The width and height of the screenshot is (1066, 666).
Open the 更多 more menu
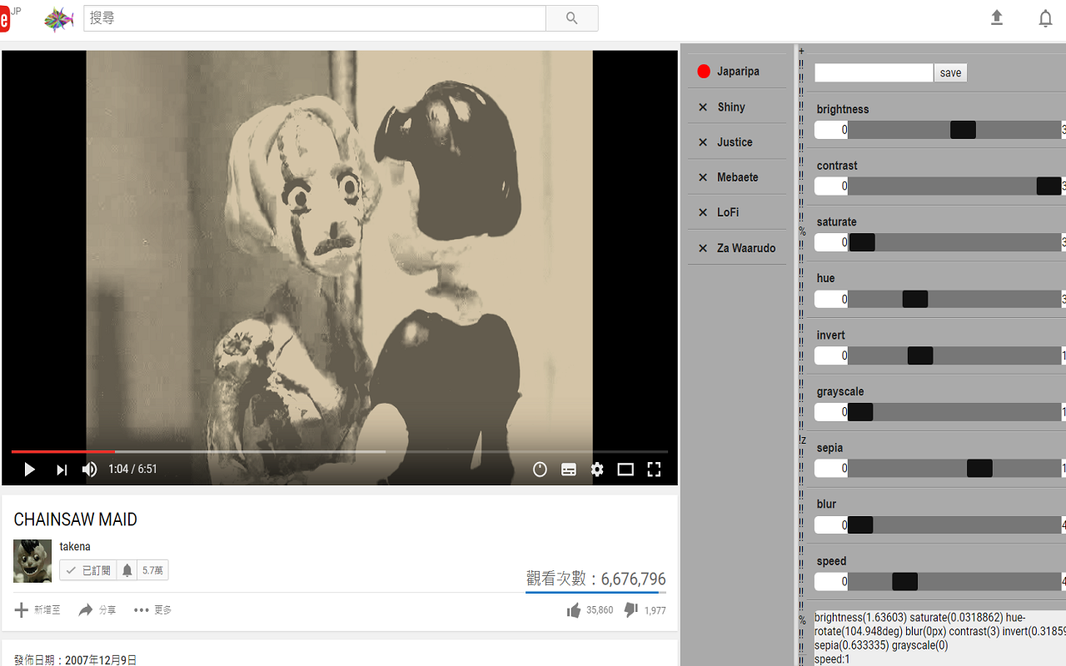(152, 610)
